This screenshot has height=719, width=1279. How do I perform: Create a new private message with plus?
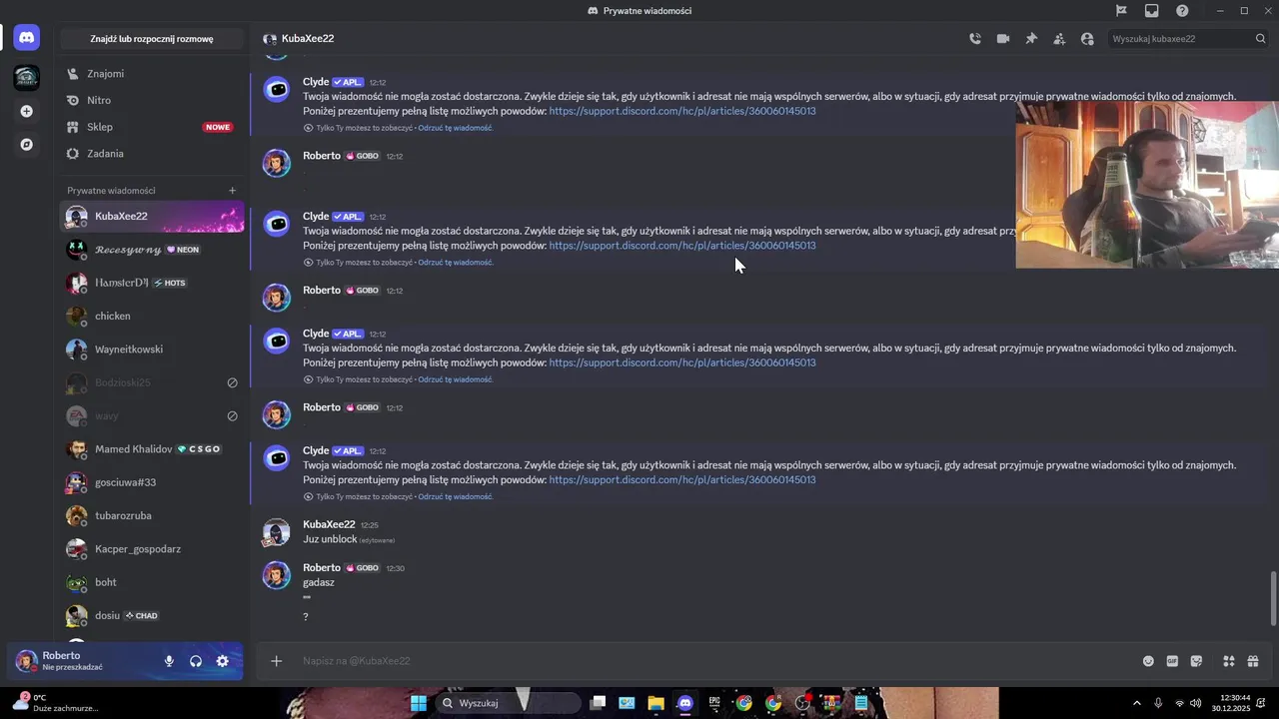232,191
